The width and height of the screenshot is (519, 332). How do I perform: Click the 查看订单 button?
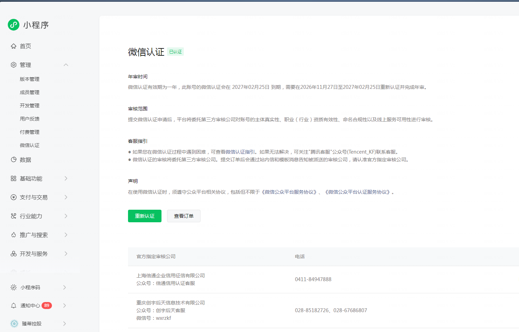click(x=184, y=216)
